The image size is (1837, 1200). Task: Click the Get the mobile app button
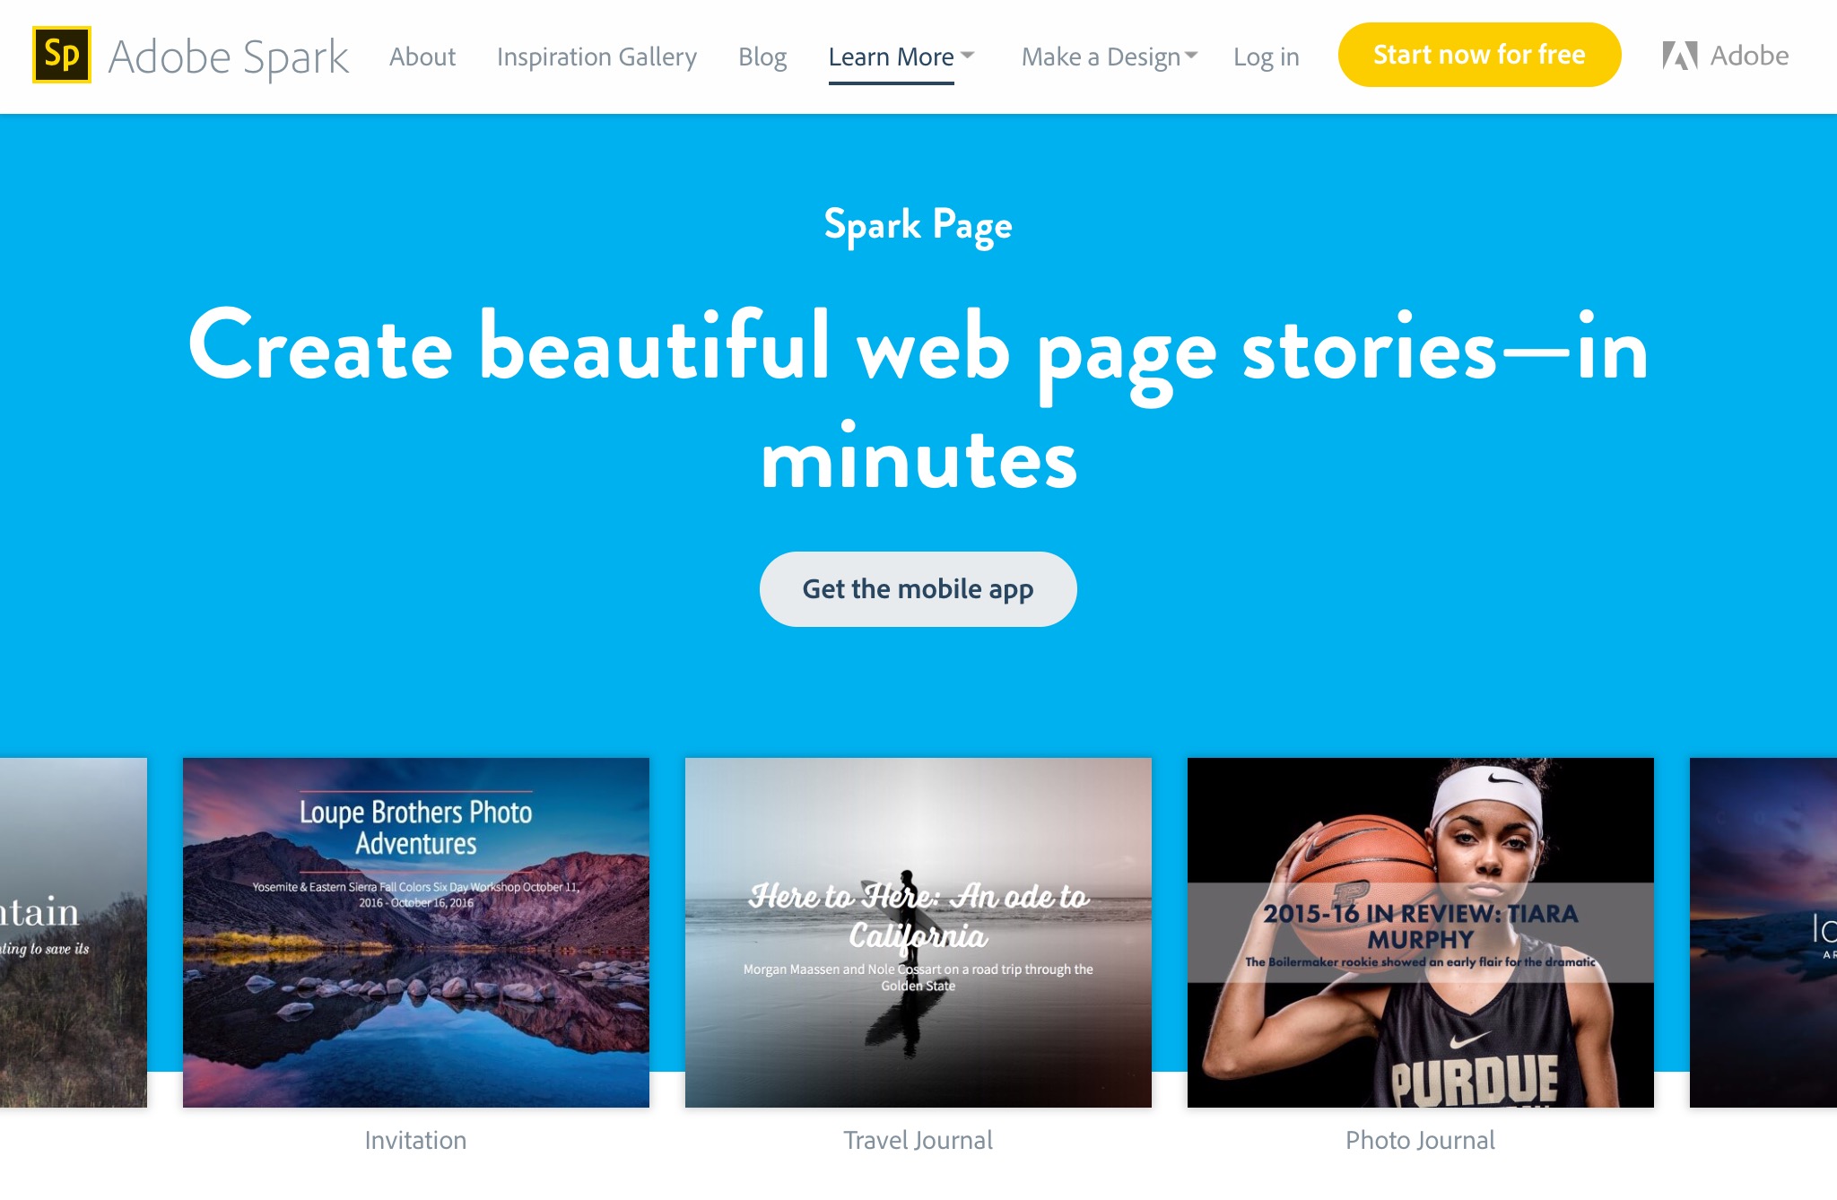coord(918,589)
